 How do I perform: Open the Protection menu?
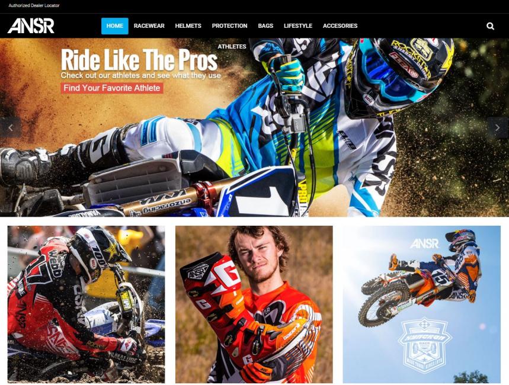pos(229,26)
